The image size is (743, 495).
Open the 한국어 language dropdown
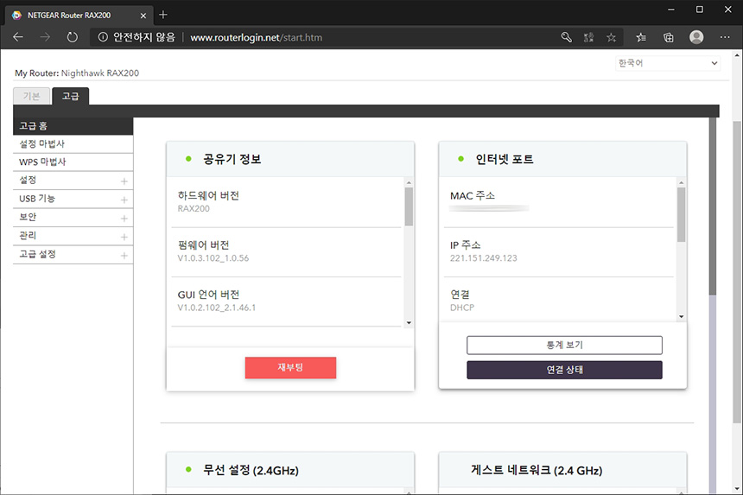click(668, 63)
